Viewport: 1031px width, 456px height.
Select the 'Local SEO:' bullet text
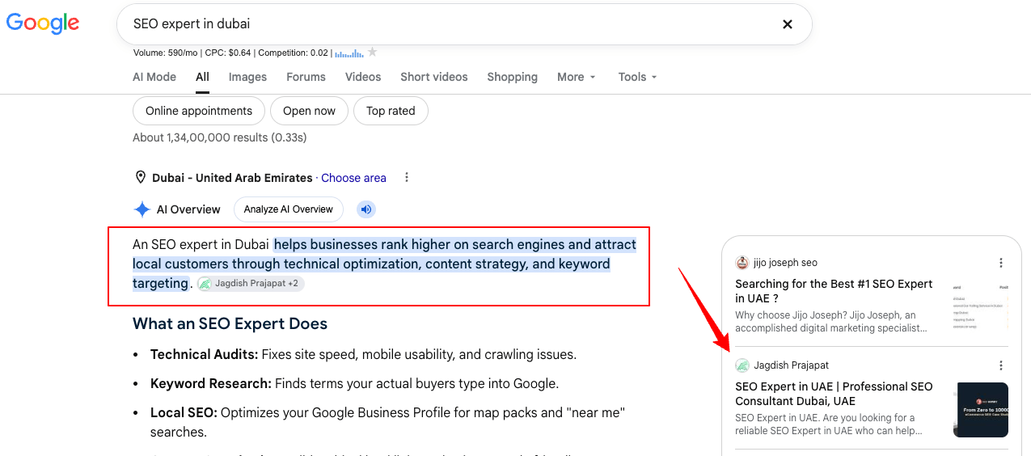coord(184,412)
